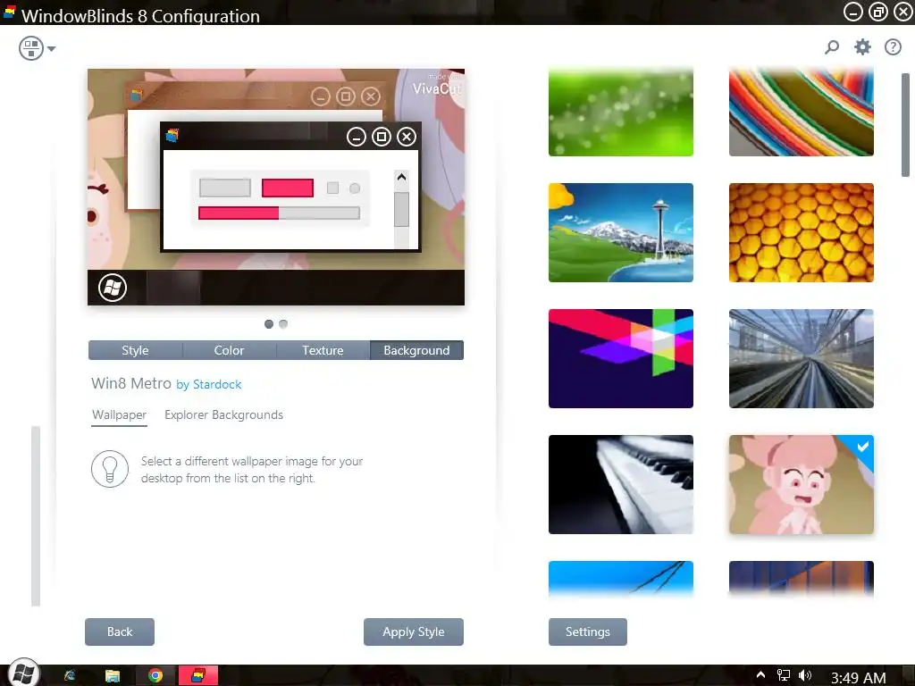Click the Apply Style button
This screenshot has height=686, width=915.
(x=414, y=632)
